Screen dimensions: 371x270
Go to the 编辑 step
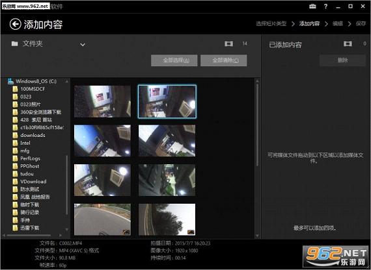[x=338, y=23]
